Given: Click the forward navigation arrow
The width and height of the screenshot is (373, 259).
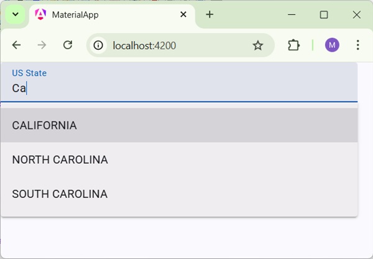Looking at the screenshot, I should click(x=42, y=45).
